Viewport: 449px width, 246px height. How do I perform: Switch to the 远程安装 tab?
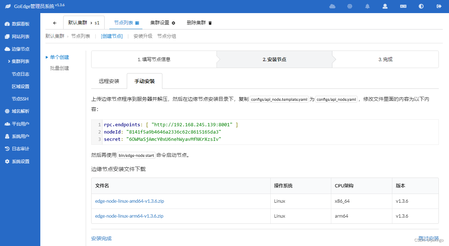tap(109, 81)
